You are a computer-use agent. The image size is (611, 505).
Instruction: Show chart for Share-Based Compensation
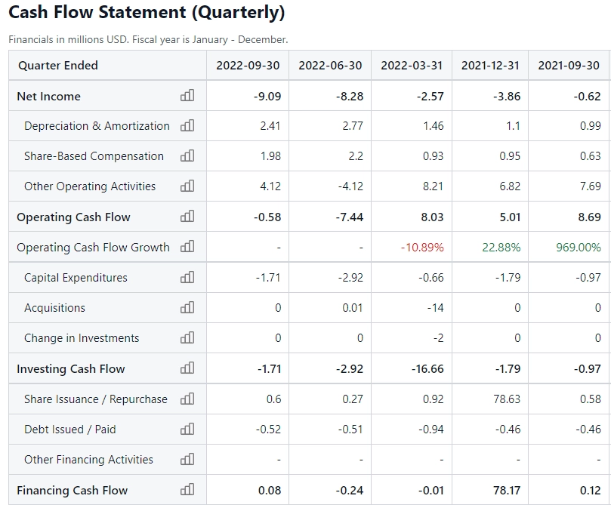tap(187, 156)
